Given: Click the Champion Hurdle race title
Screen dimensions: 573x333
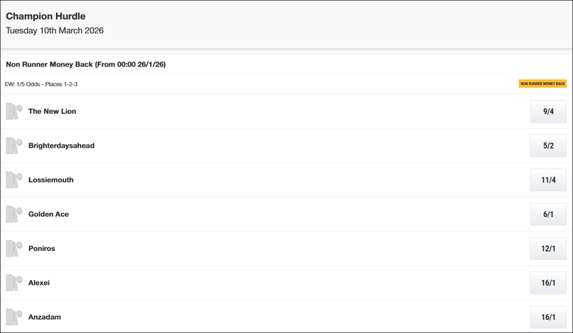Looking at the screenshot, I should coord(46,16).
